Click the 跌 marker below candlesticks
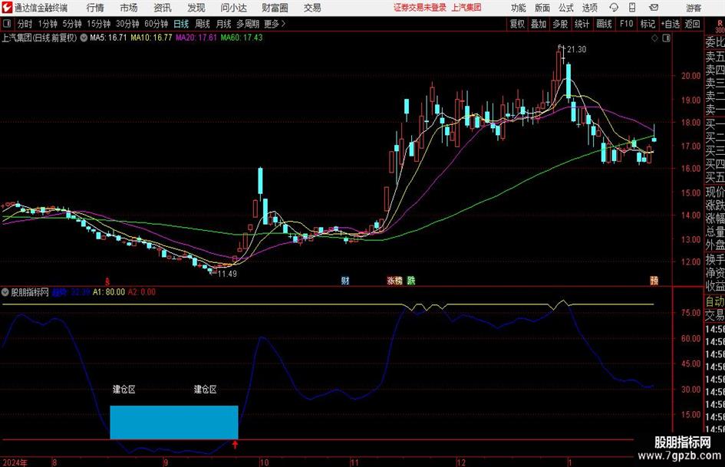Screen dimensions: 725x467 410,280
